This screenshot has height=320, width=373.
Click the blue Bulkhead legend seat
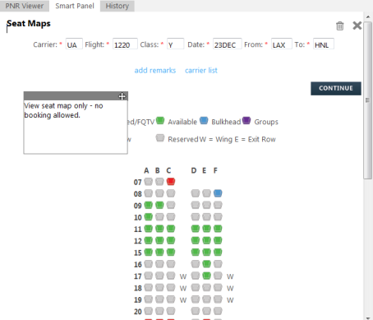204,121
